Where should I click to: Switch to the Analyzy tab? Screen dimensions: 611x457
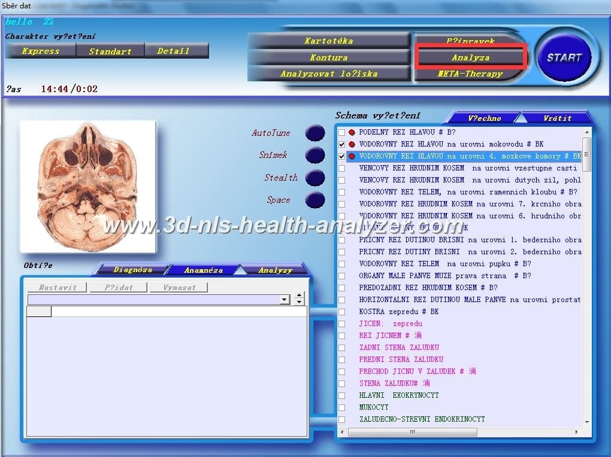tap(275, 269)
